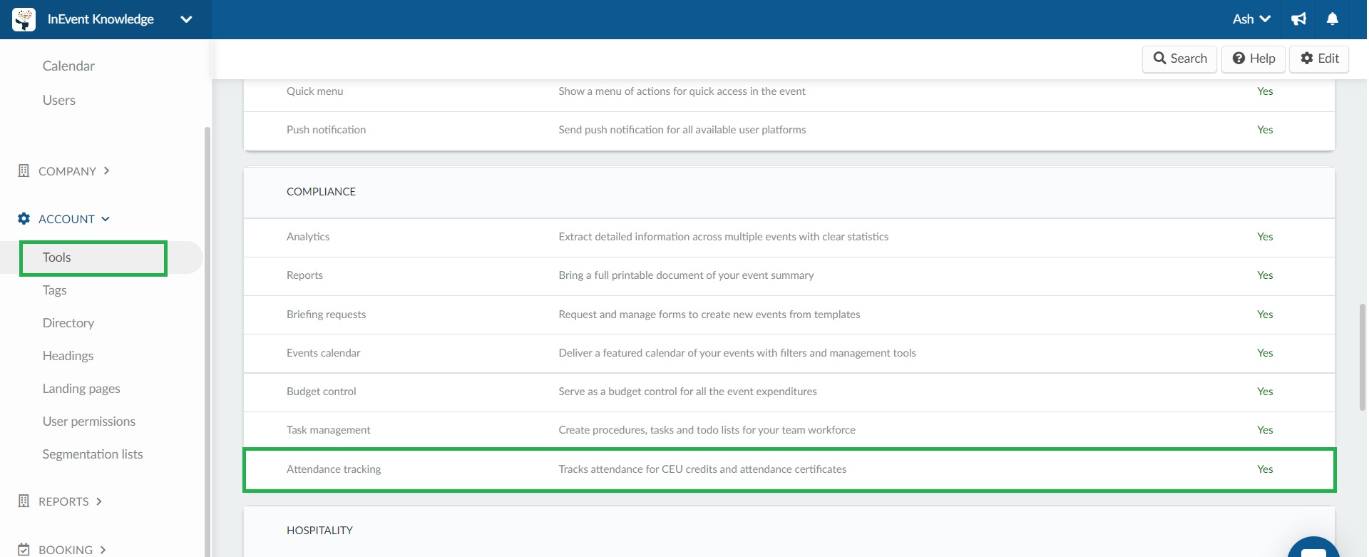
Task: Expand the InEvent Knowledge dropdown
Action: pos(186,19)
